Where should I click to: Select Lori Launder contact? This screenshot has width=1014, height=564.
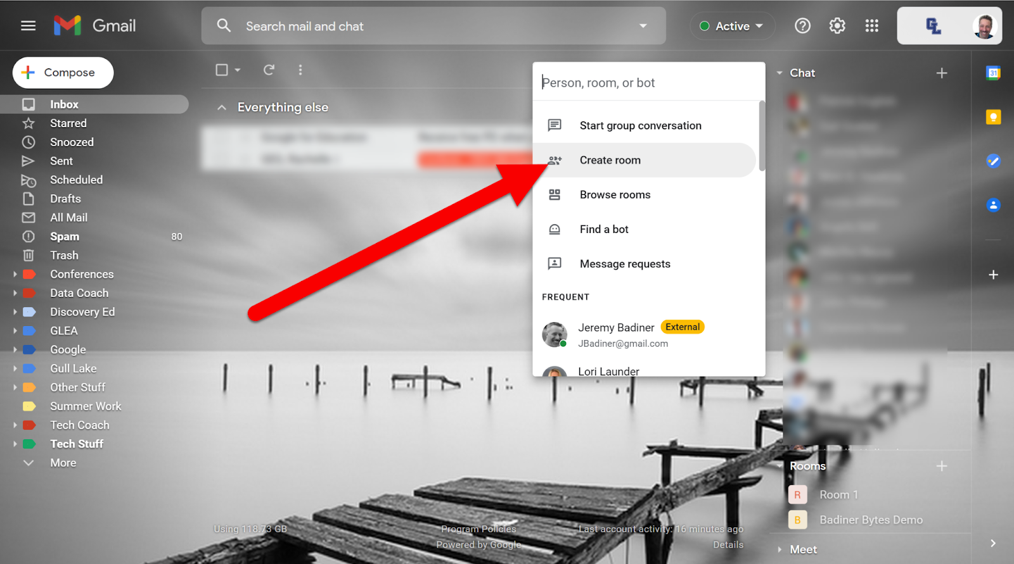(645, 370)
